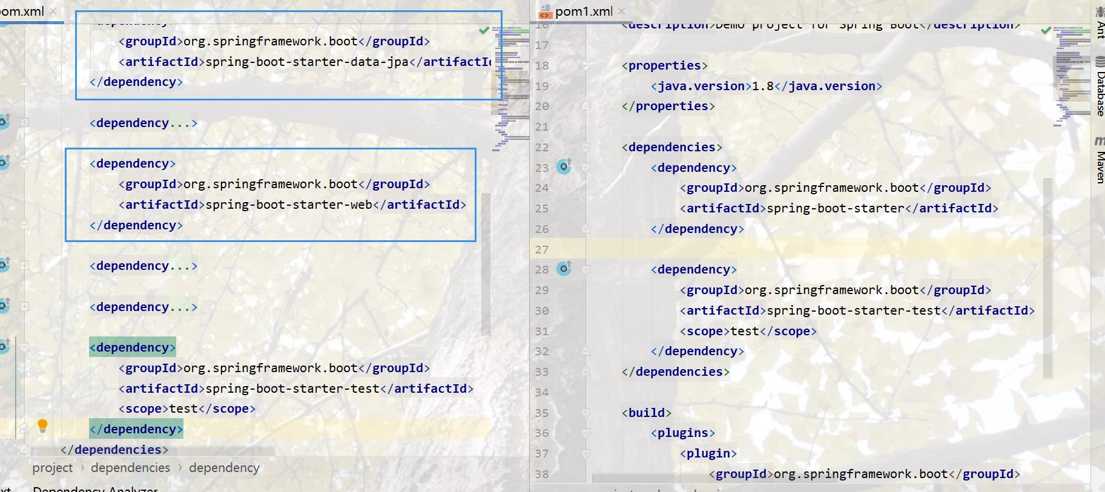Select 'dependencies' in the breadcrumb bar
The image size is (1105, 492).
click(130, 468)
